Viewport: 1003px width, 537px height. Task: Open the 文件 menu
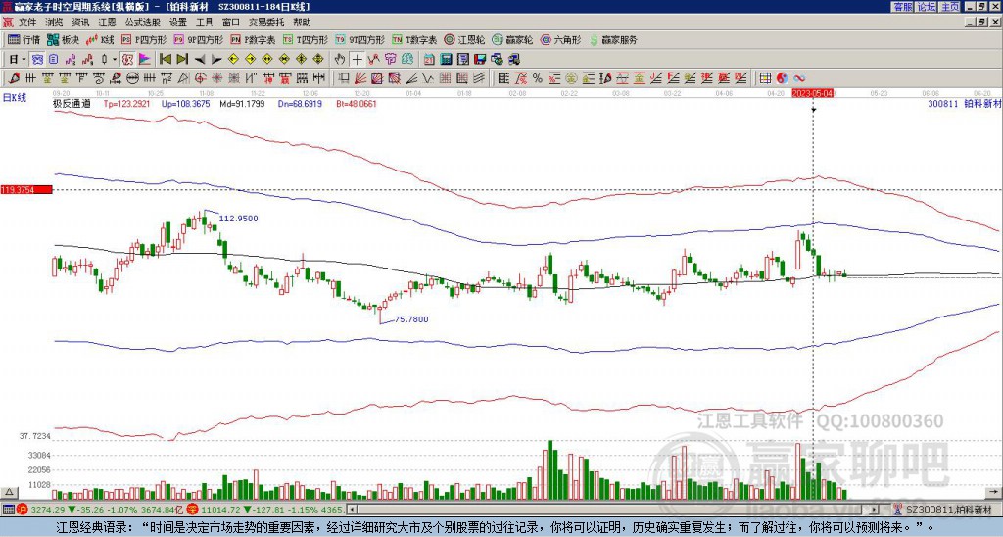(x=27, y=23)
